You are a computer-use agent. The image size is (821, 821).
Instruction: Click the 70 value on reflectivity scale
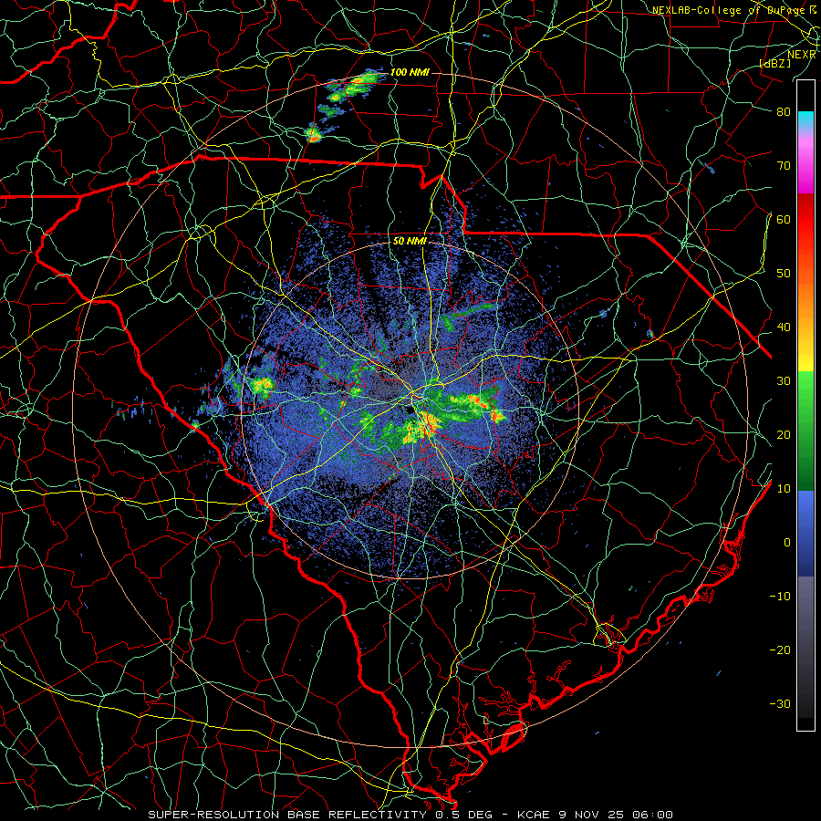[x=784, y=165]
